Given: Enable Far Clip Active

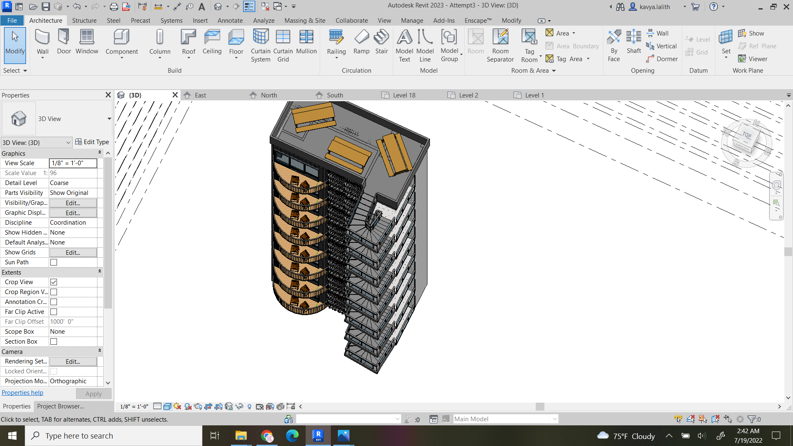Looking at the screenshot, I should [x=53, y=312].
